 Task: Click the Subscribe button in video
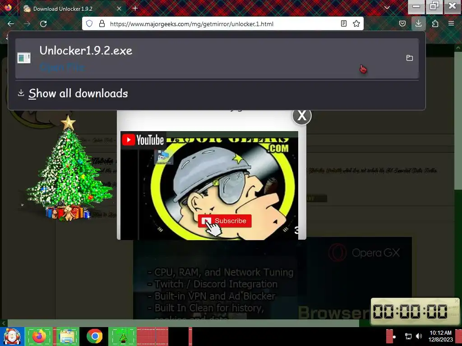(x=225, y=221)
